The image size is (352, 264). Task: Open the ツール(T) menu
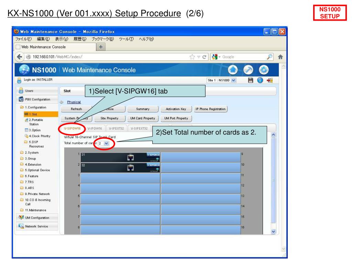click(126, 39)
